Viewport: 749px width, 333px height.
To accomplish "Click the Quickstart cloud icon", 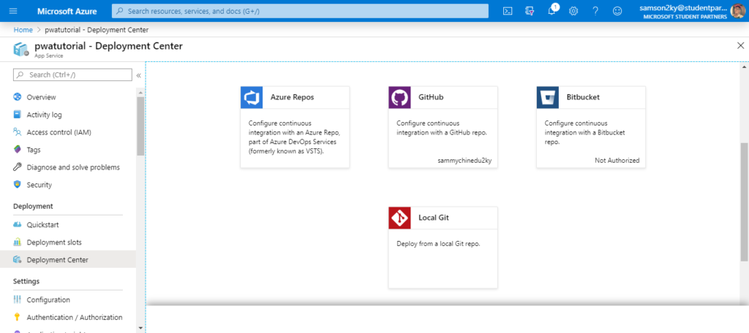I will tap(18, 225).
